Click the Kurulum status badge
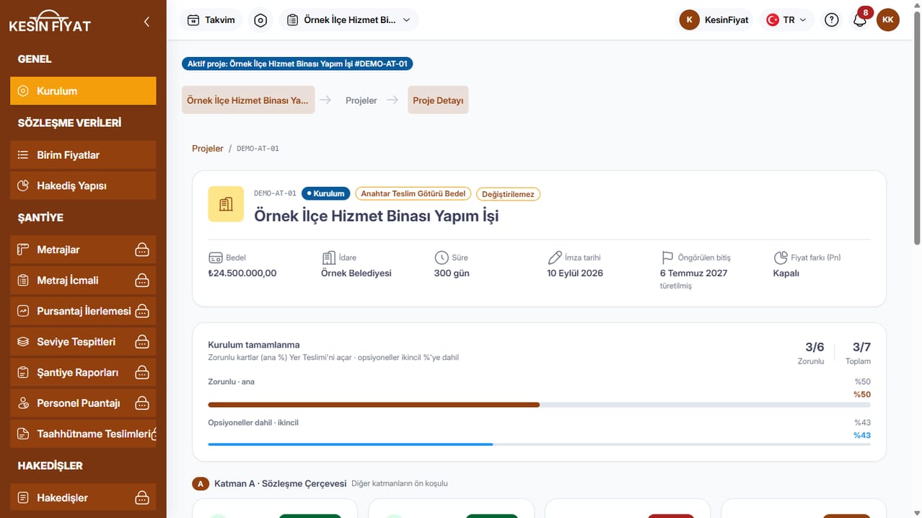The image size is (922, 518). (x=326, y=193)
